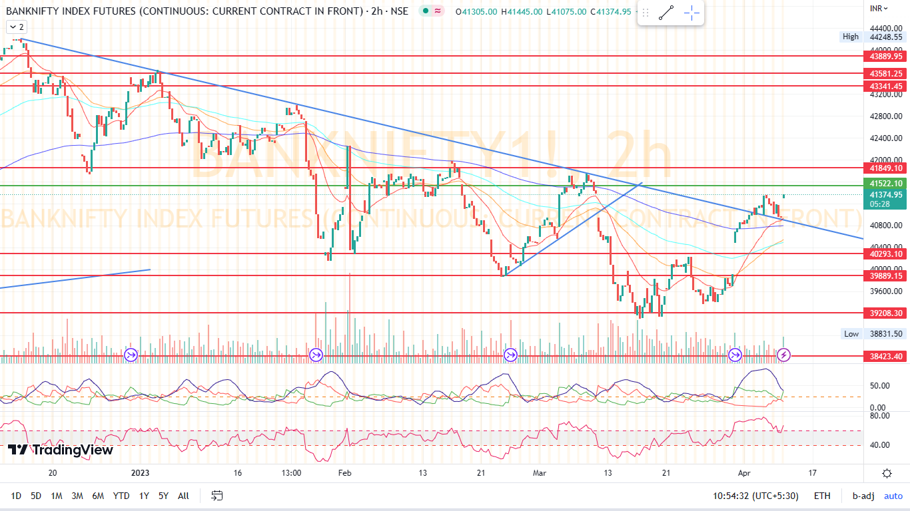Click the Apr label on time axis
910x511 pixels.
pos(743,473)
